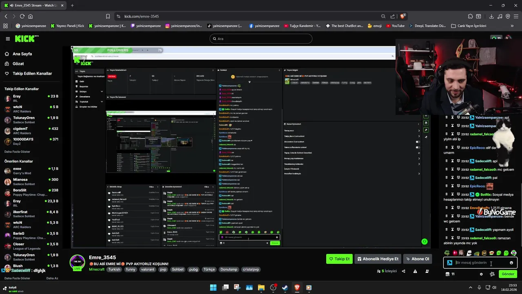Open the browser extensions puzzle icon
The image size is (522, 294).
(470, 16)
